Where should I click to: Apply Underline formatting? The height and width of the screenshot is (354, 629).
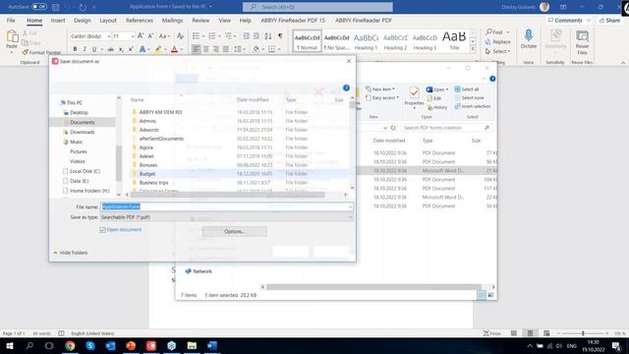click(94, 49)
